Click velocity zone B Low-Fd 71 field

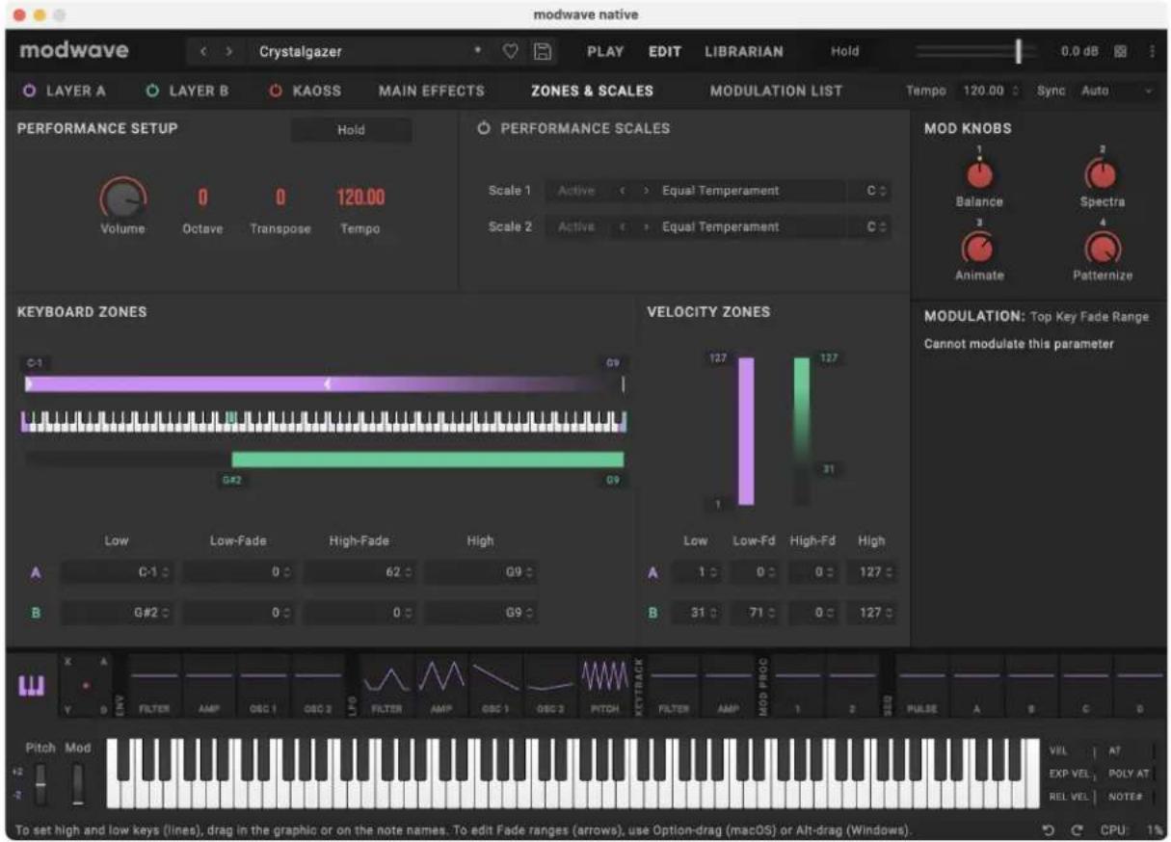point(757,613)
